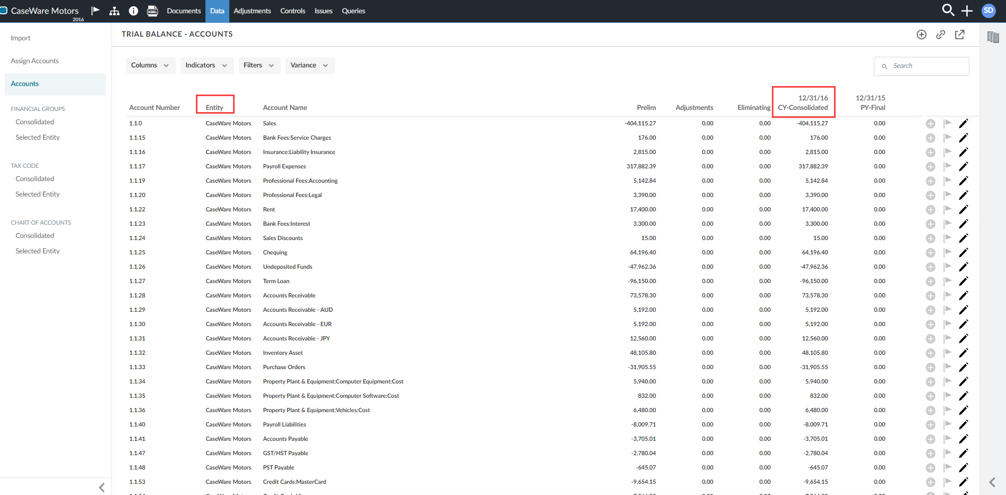Open the entity structure icon in navigation bar
This screenshot has height=495, width=1006.
coord(114,11)
